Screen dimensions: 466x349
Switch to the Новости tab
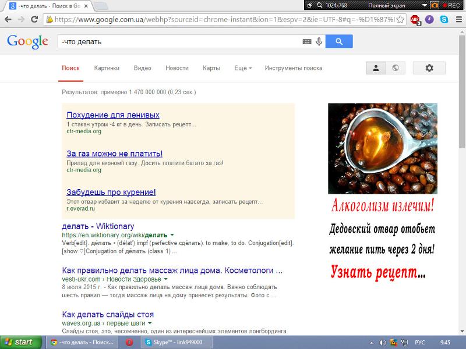(x=177, y=68)
